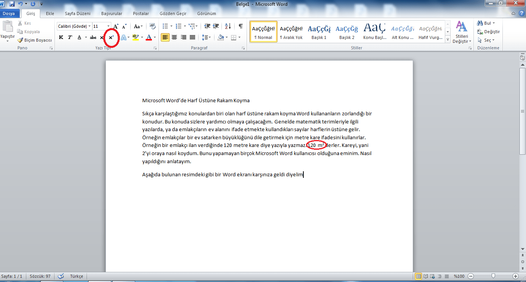The height and width of the screenshot is (282, 526).
Task: Click the borders icon in Paragraf group
Action: [x=233, y=37]
